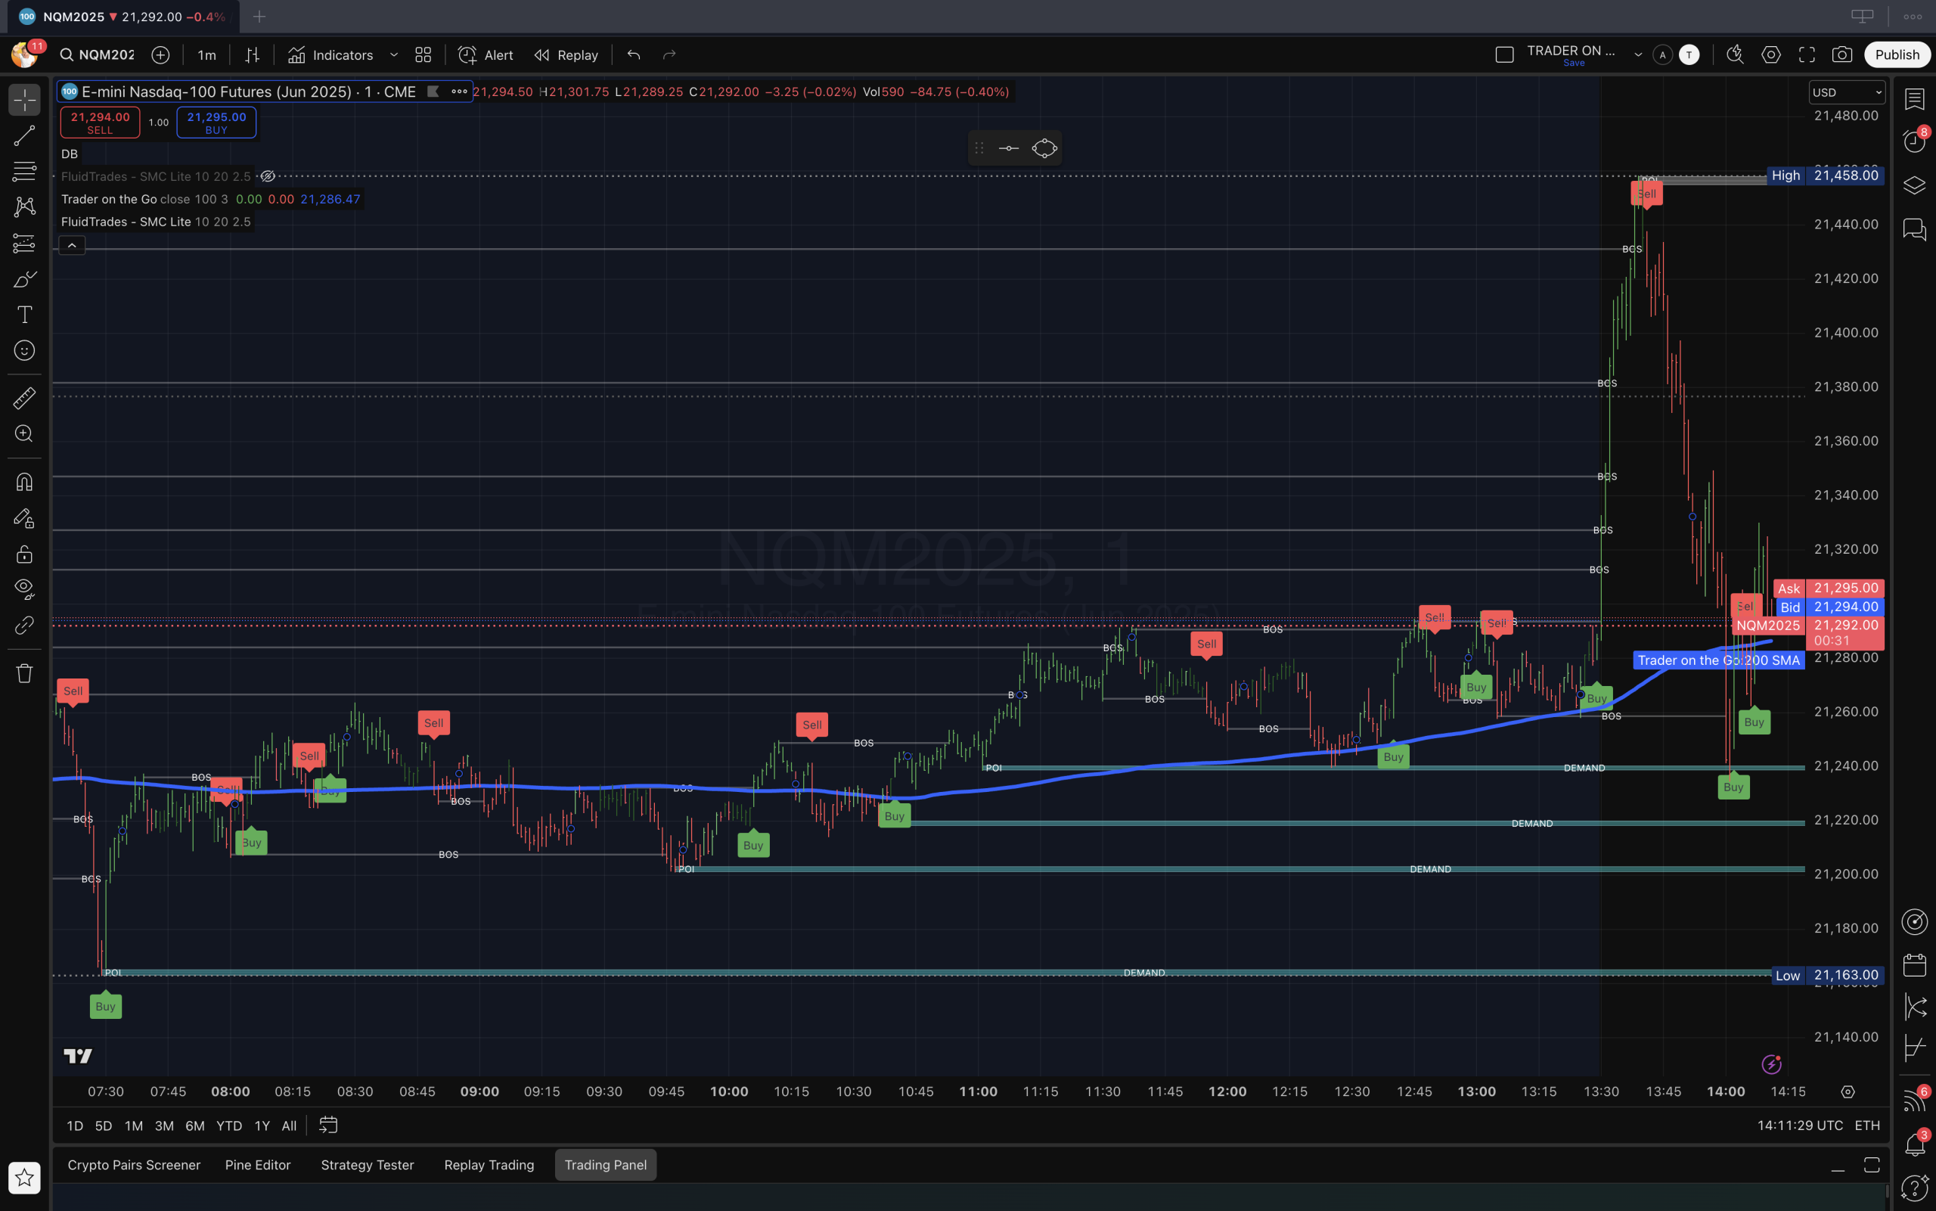The width and height of the screenshot is (1936, 1211).
Task: Open chart settings hexagon icon
Action: pyautogui.click(x=1771, y=54)
